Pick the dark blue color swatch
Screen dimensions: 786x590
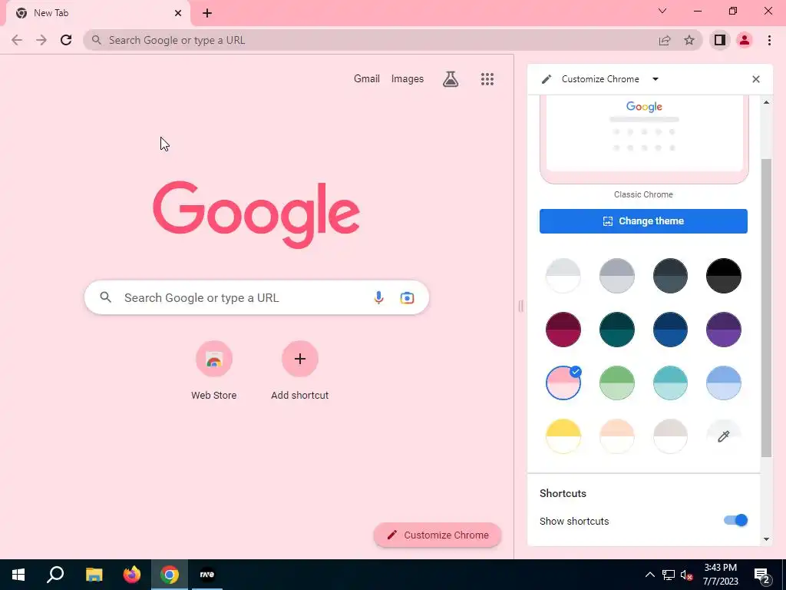pos(670,330)
